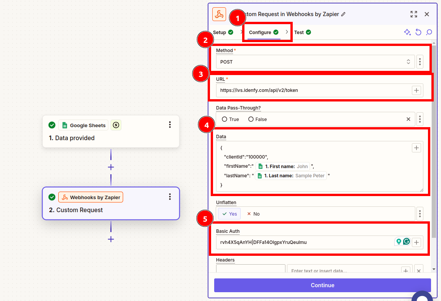The width and height of the screenshot is (441, 301).
Task: Rename the step using the pencil icon
Action: click(343, 14)
